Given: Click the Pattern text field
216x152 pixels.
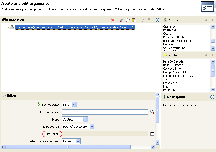Looking at the screenshot, I should pyautogui.click(x=105, y=134).
